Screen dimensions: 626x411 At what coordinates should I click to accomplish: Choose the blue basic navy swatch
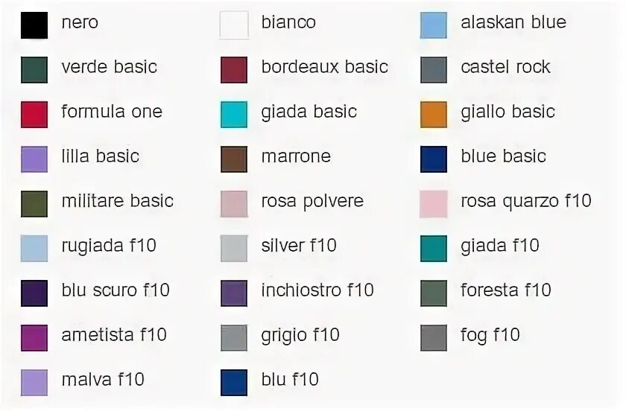434,159
